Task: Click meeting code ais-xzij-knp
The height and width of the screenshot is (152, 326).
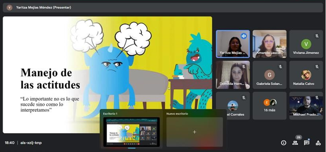Action: (x=31, y=143)
